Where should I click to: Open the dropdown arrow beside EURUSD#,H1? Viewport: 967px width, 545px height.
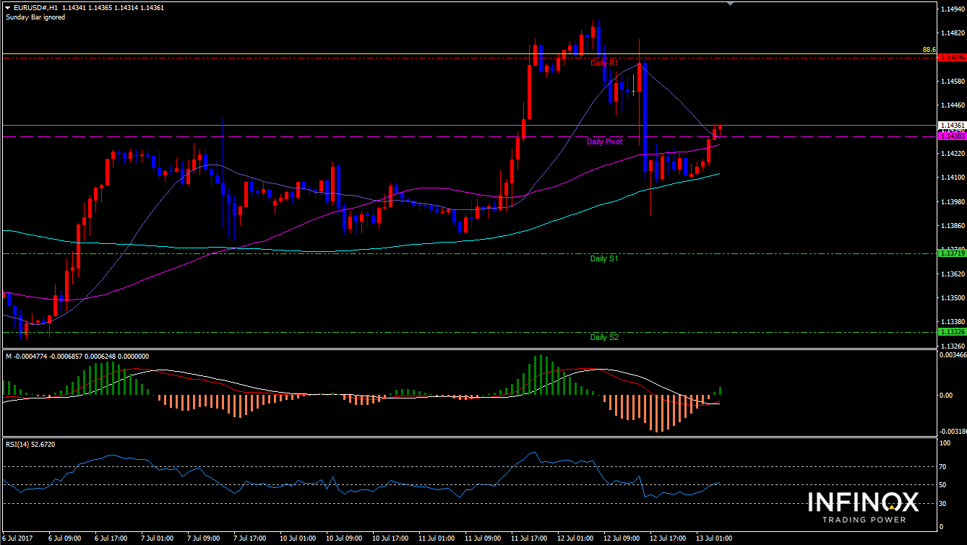coord(8,8)
